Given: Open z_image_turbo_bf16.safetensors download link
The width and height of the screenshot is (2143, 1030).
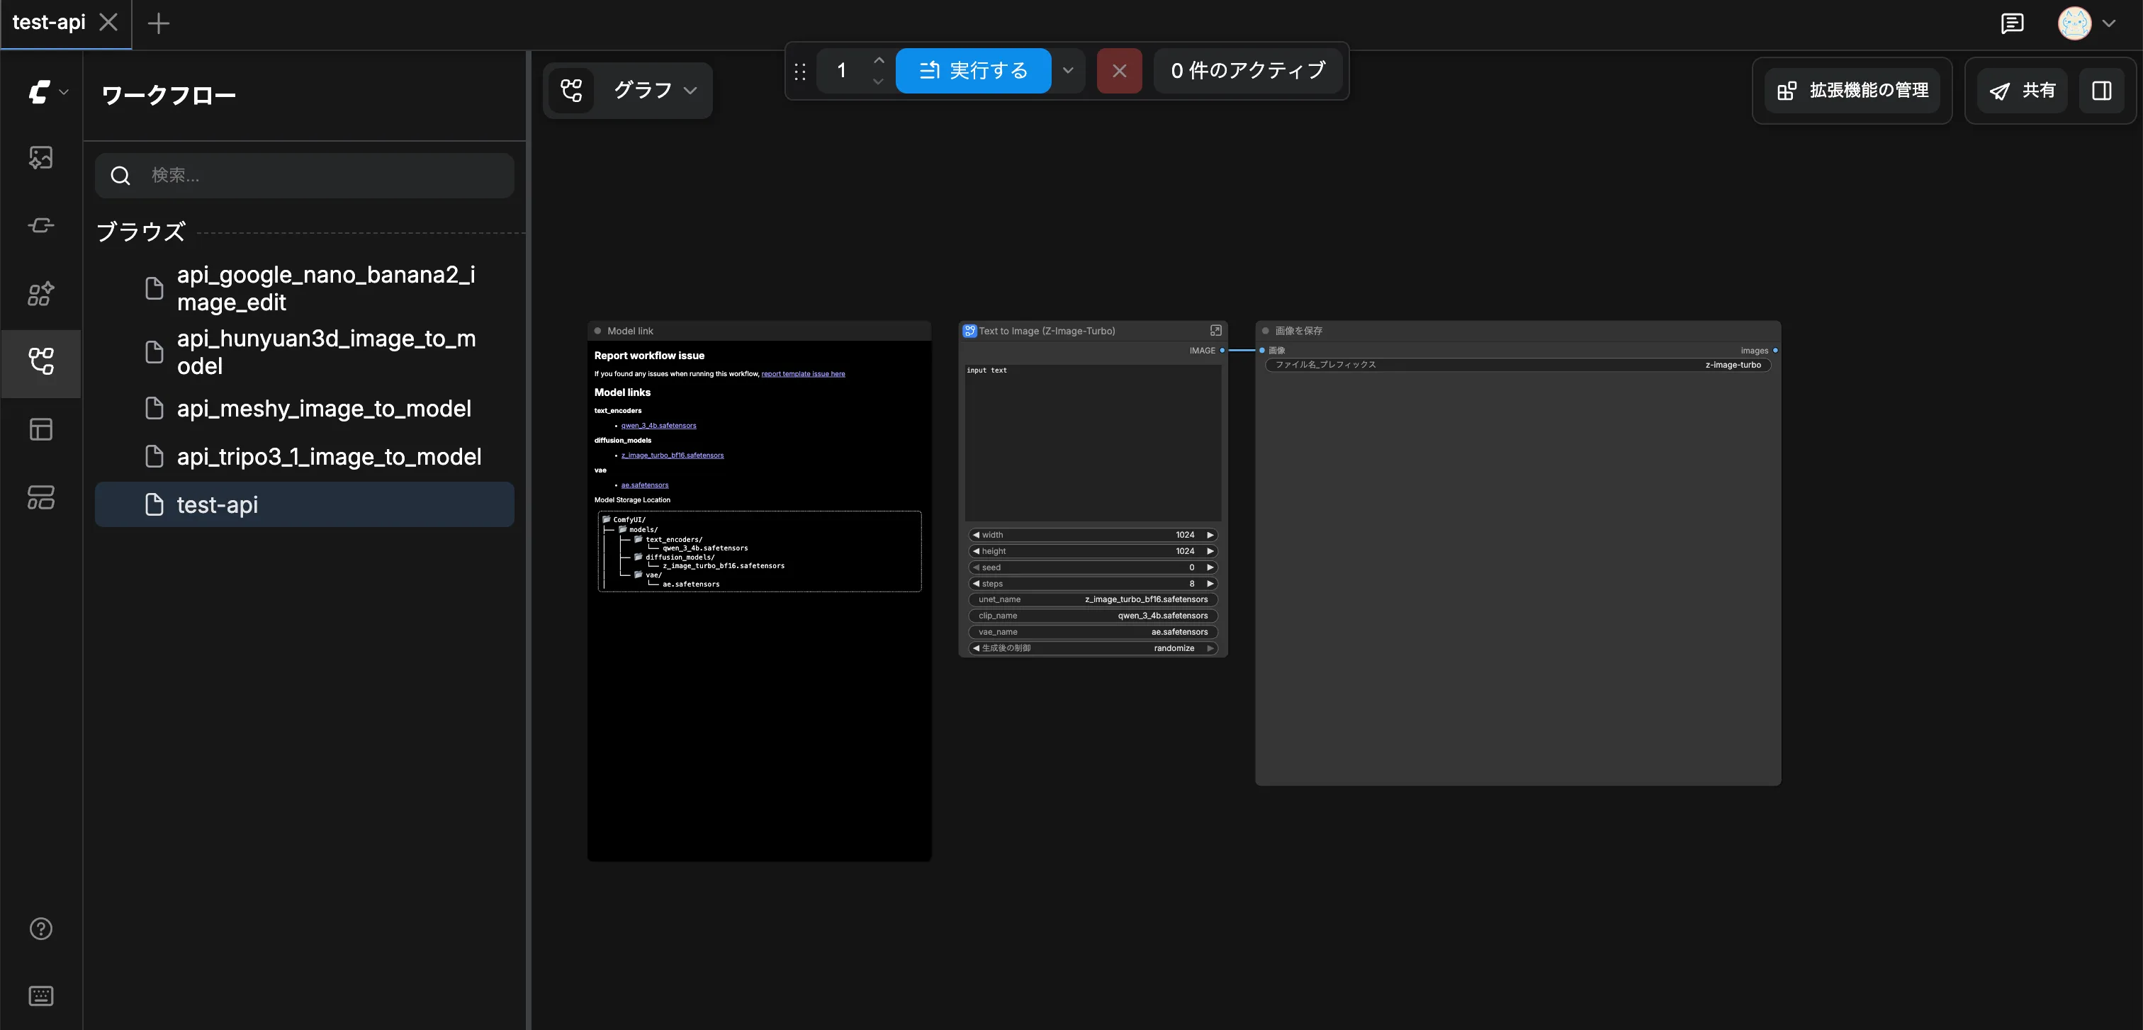Looking at the screenshot, I should tap(673, 455).
